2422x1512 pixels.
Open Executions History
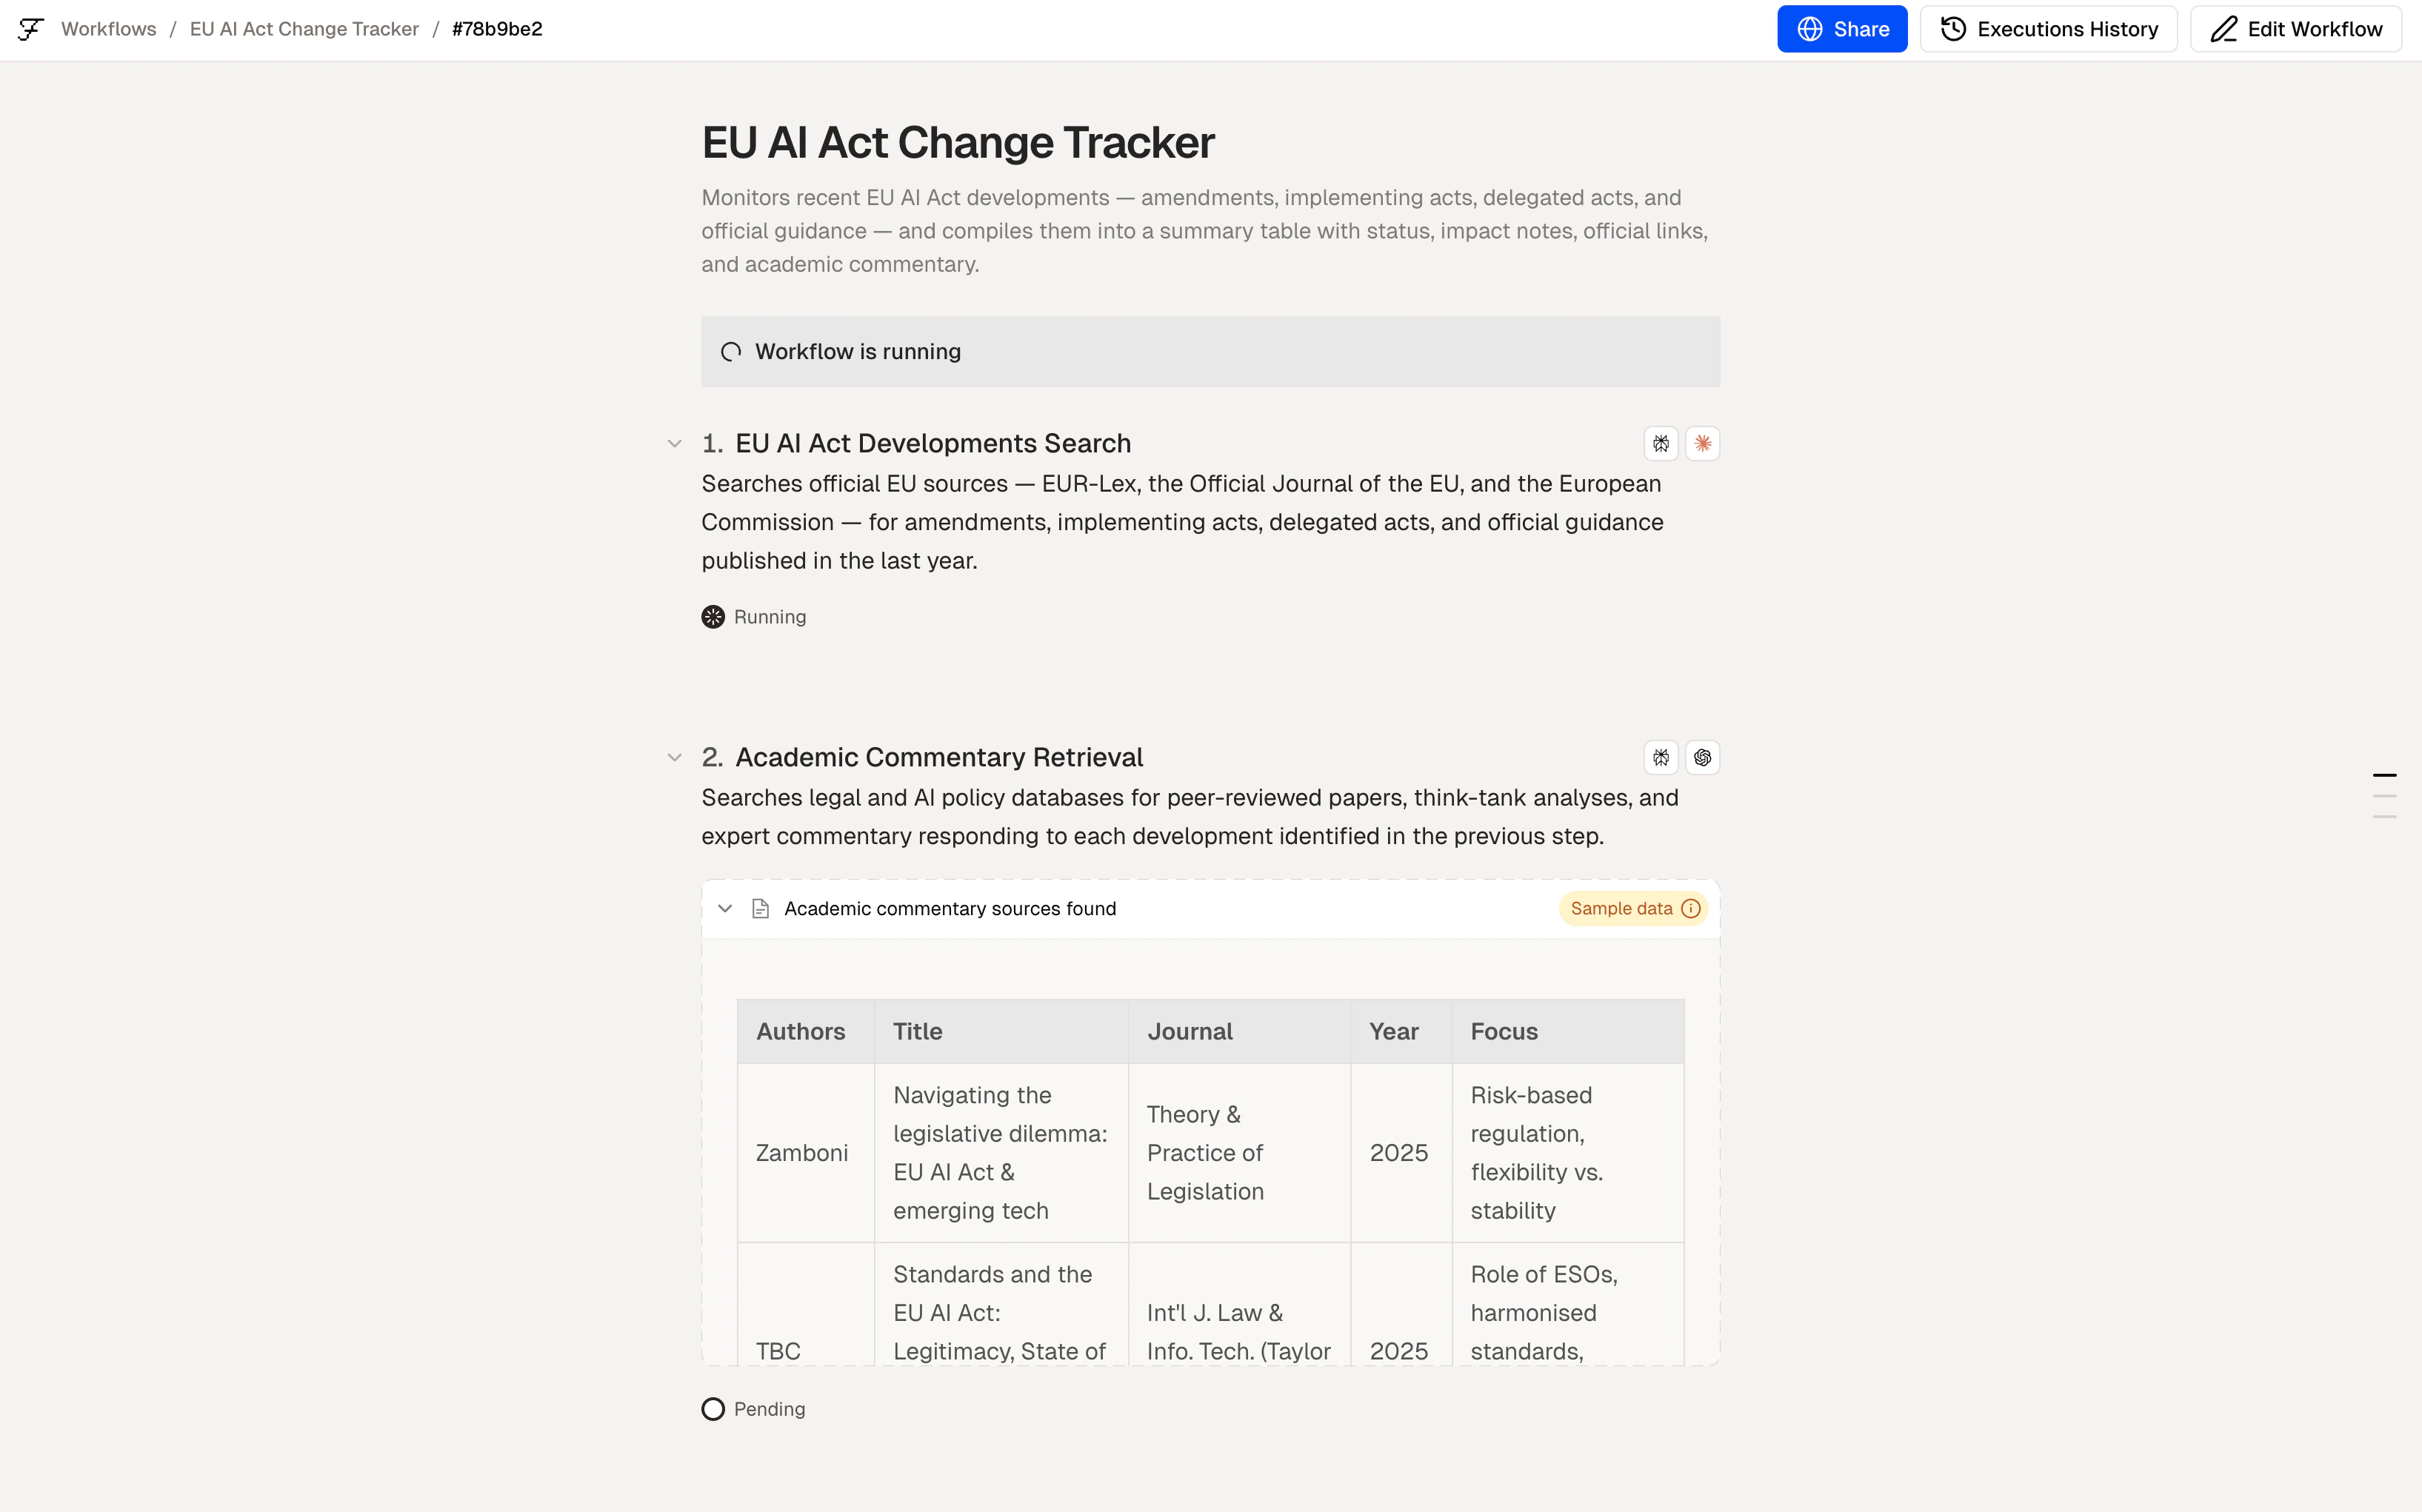point(2048,29)
